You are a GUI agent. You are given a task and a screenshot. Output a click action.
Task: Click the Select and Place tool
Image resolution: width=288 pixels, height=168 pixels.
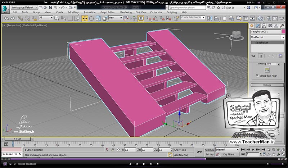pyautogui.click(x=105, y=18)
